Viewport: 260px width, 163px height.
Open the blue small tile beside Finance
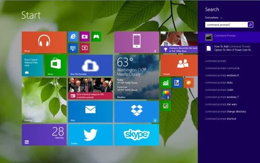click(x=177, y=83)
